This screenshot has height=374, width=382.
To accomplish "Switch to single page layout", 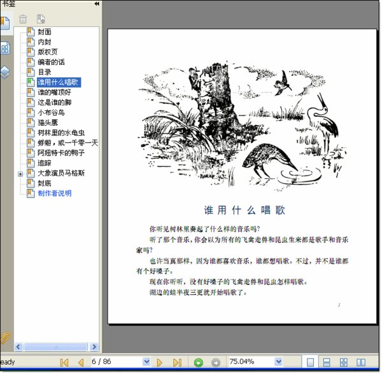I will tap(310, 362).
